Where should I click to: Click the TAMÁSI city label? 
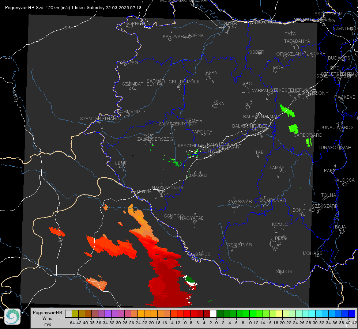(278, 167)
